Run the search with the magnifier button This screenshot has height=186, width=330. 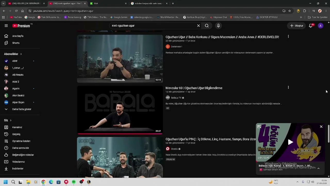click(207, 26)
